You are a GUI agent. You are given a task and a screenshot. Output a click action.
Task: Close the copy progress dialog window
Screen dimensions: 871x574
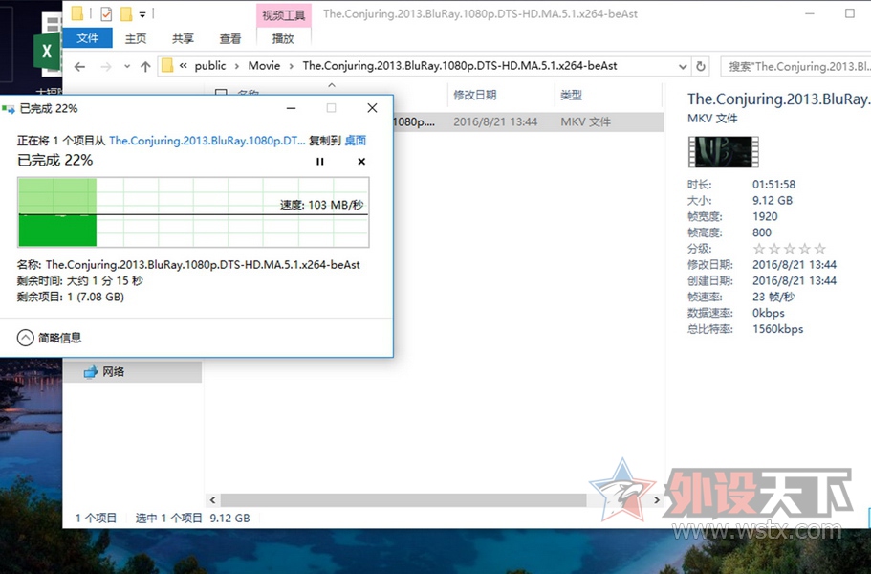(372, 108)
